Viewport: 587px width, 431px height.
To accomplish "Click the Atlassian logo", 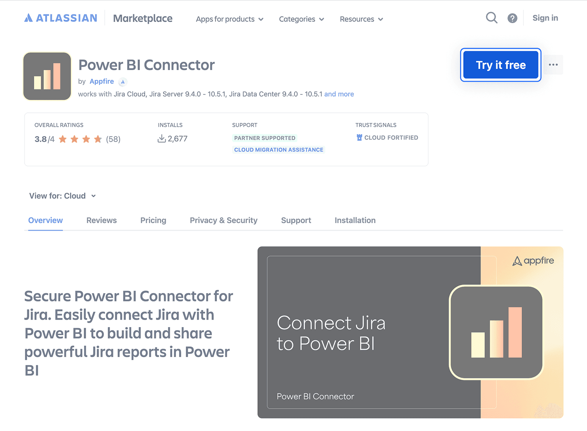I will [61, 18].
